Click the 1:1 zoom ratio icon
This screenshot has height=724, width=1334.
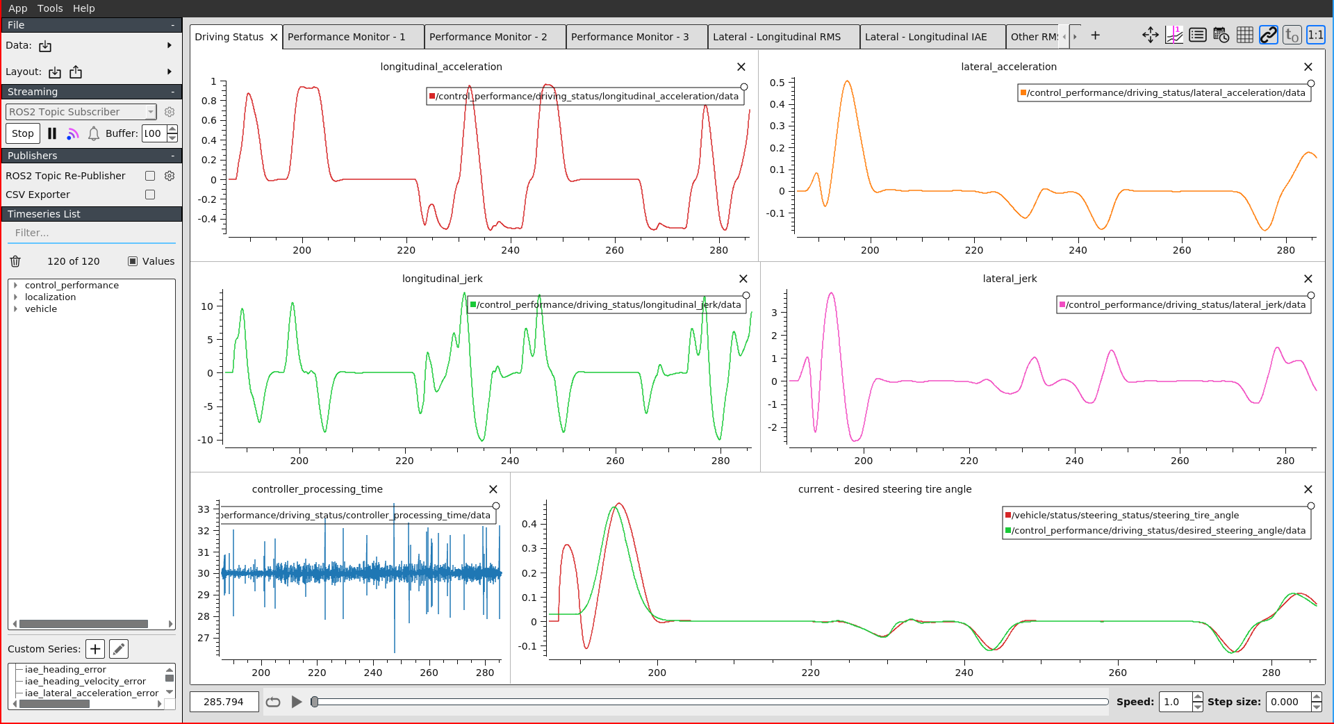[1315, 35]
